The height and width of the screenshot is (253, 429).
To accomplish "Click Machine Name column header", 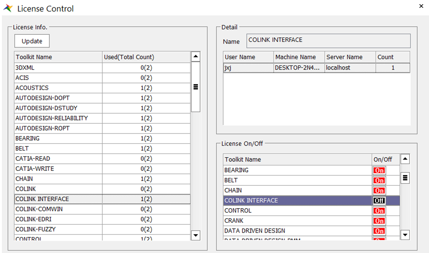I will click(x=299, y=57).
